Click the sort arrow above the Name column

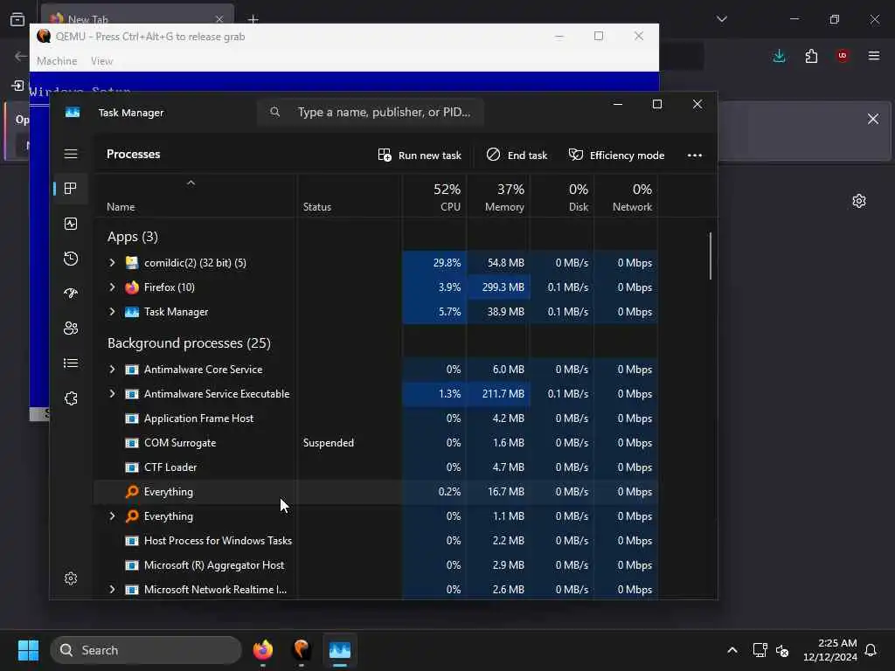(x=191, y=183)
